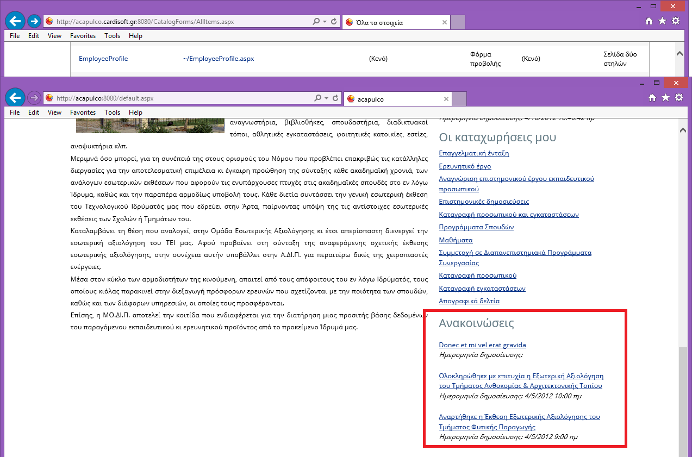Click Back arrow in CatalogForms rear window

click(x=15, y=21)
